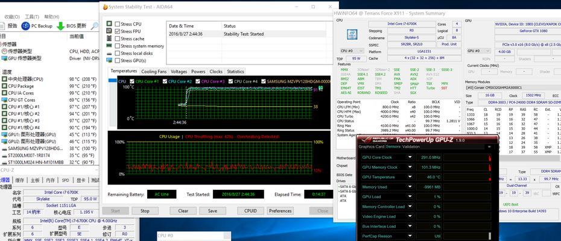This screenshot has height=241, width=561.
Task: Open the GPU Memory Clock dropdown arrow
Action: (410, 167)
